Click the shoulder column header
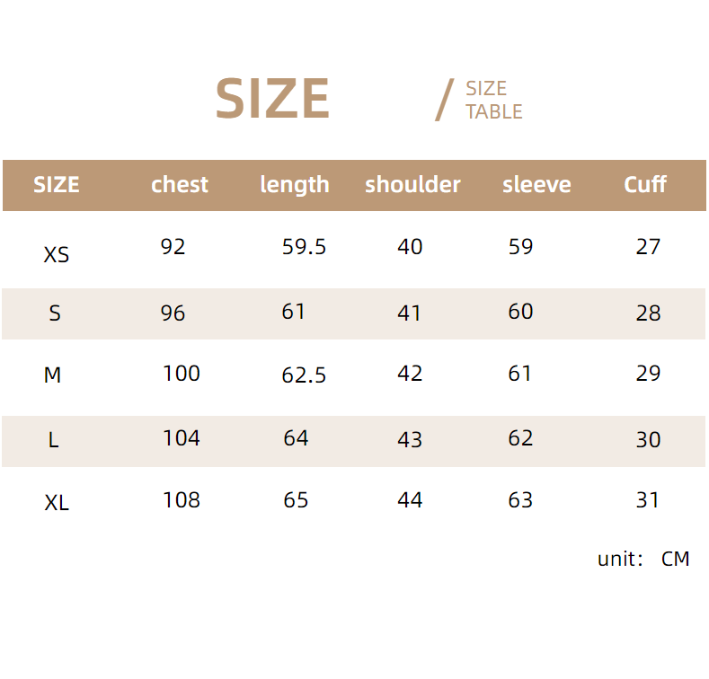This screenshot has width=709, height=679. click(412, 185)
